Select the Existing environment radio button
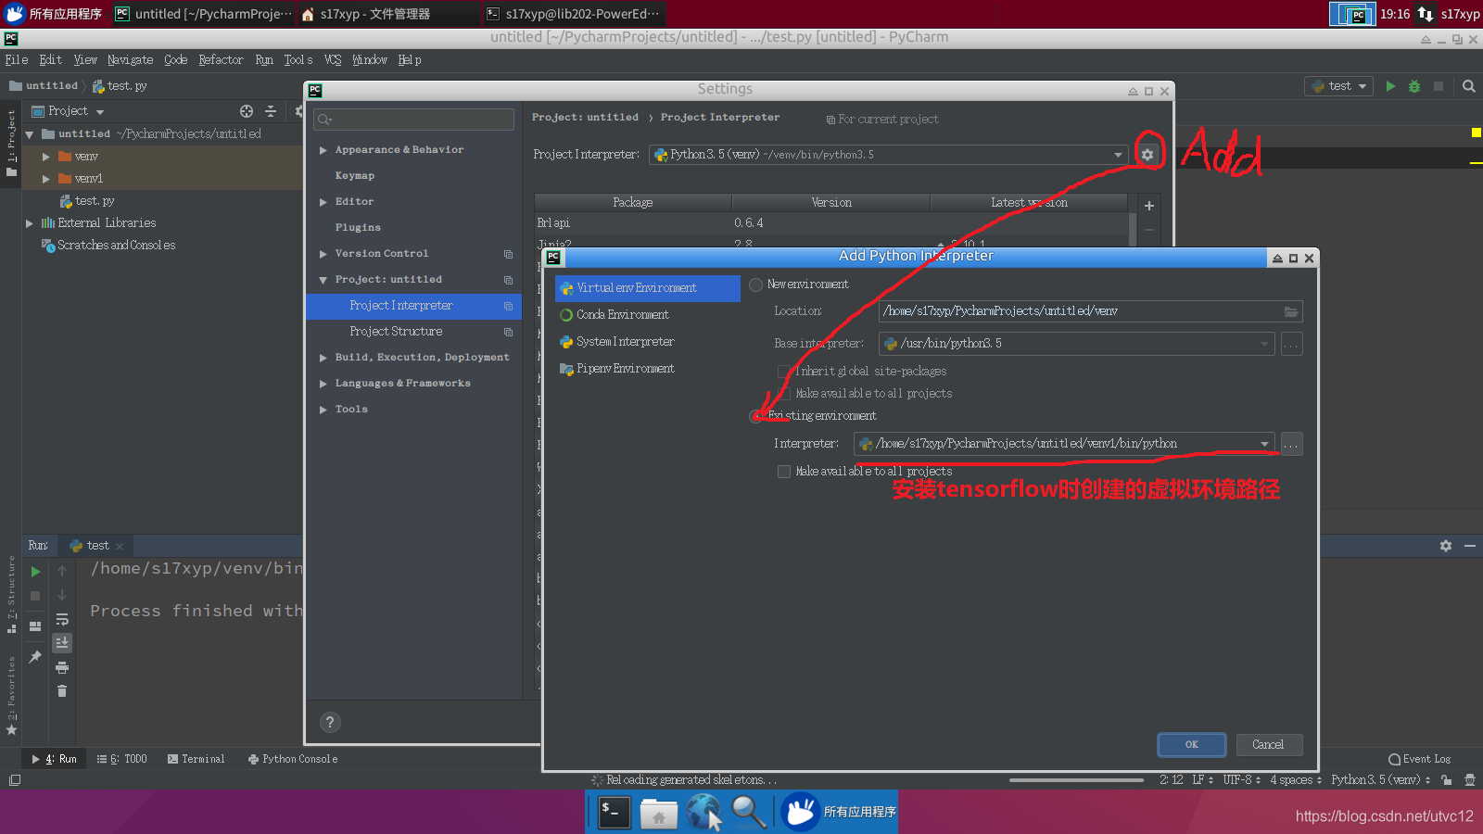1483x834 pixels. pyautogui.click(x=756, y=416)
